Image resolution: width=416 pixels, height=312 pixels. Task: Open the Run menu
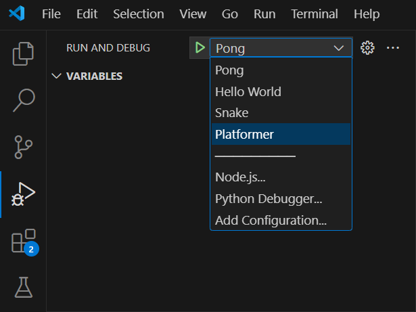pyautogui.click(x=264, y=14)
